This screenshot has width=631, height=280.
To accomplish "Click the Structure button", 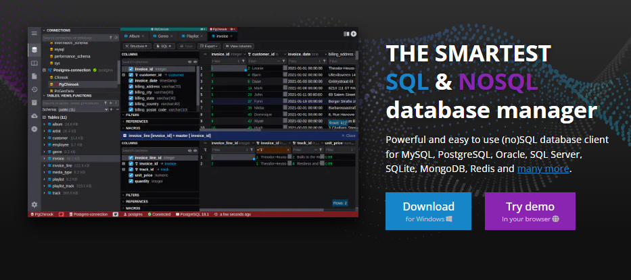I will point(137,46).
